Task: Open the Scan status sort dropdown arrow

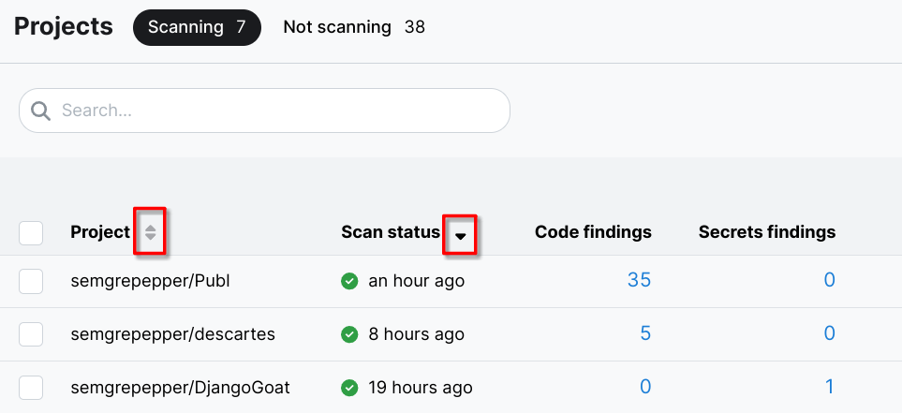Action: (x=460, y=234)
